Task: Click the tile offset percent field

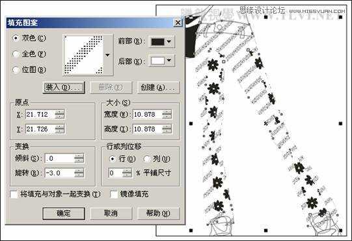Action: tap(115, 173)
